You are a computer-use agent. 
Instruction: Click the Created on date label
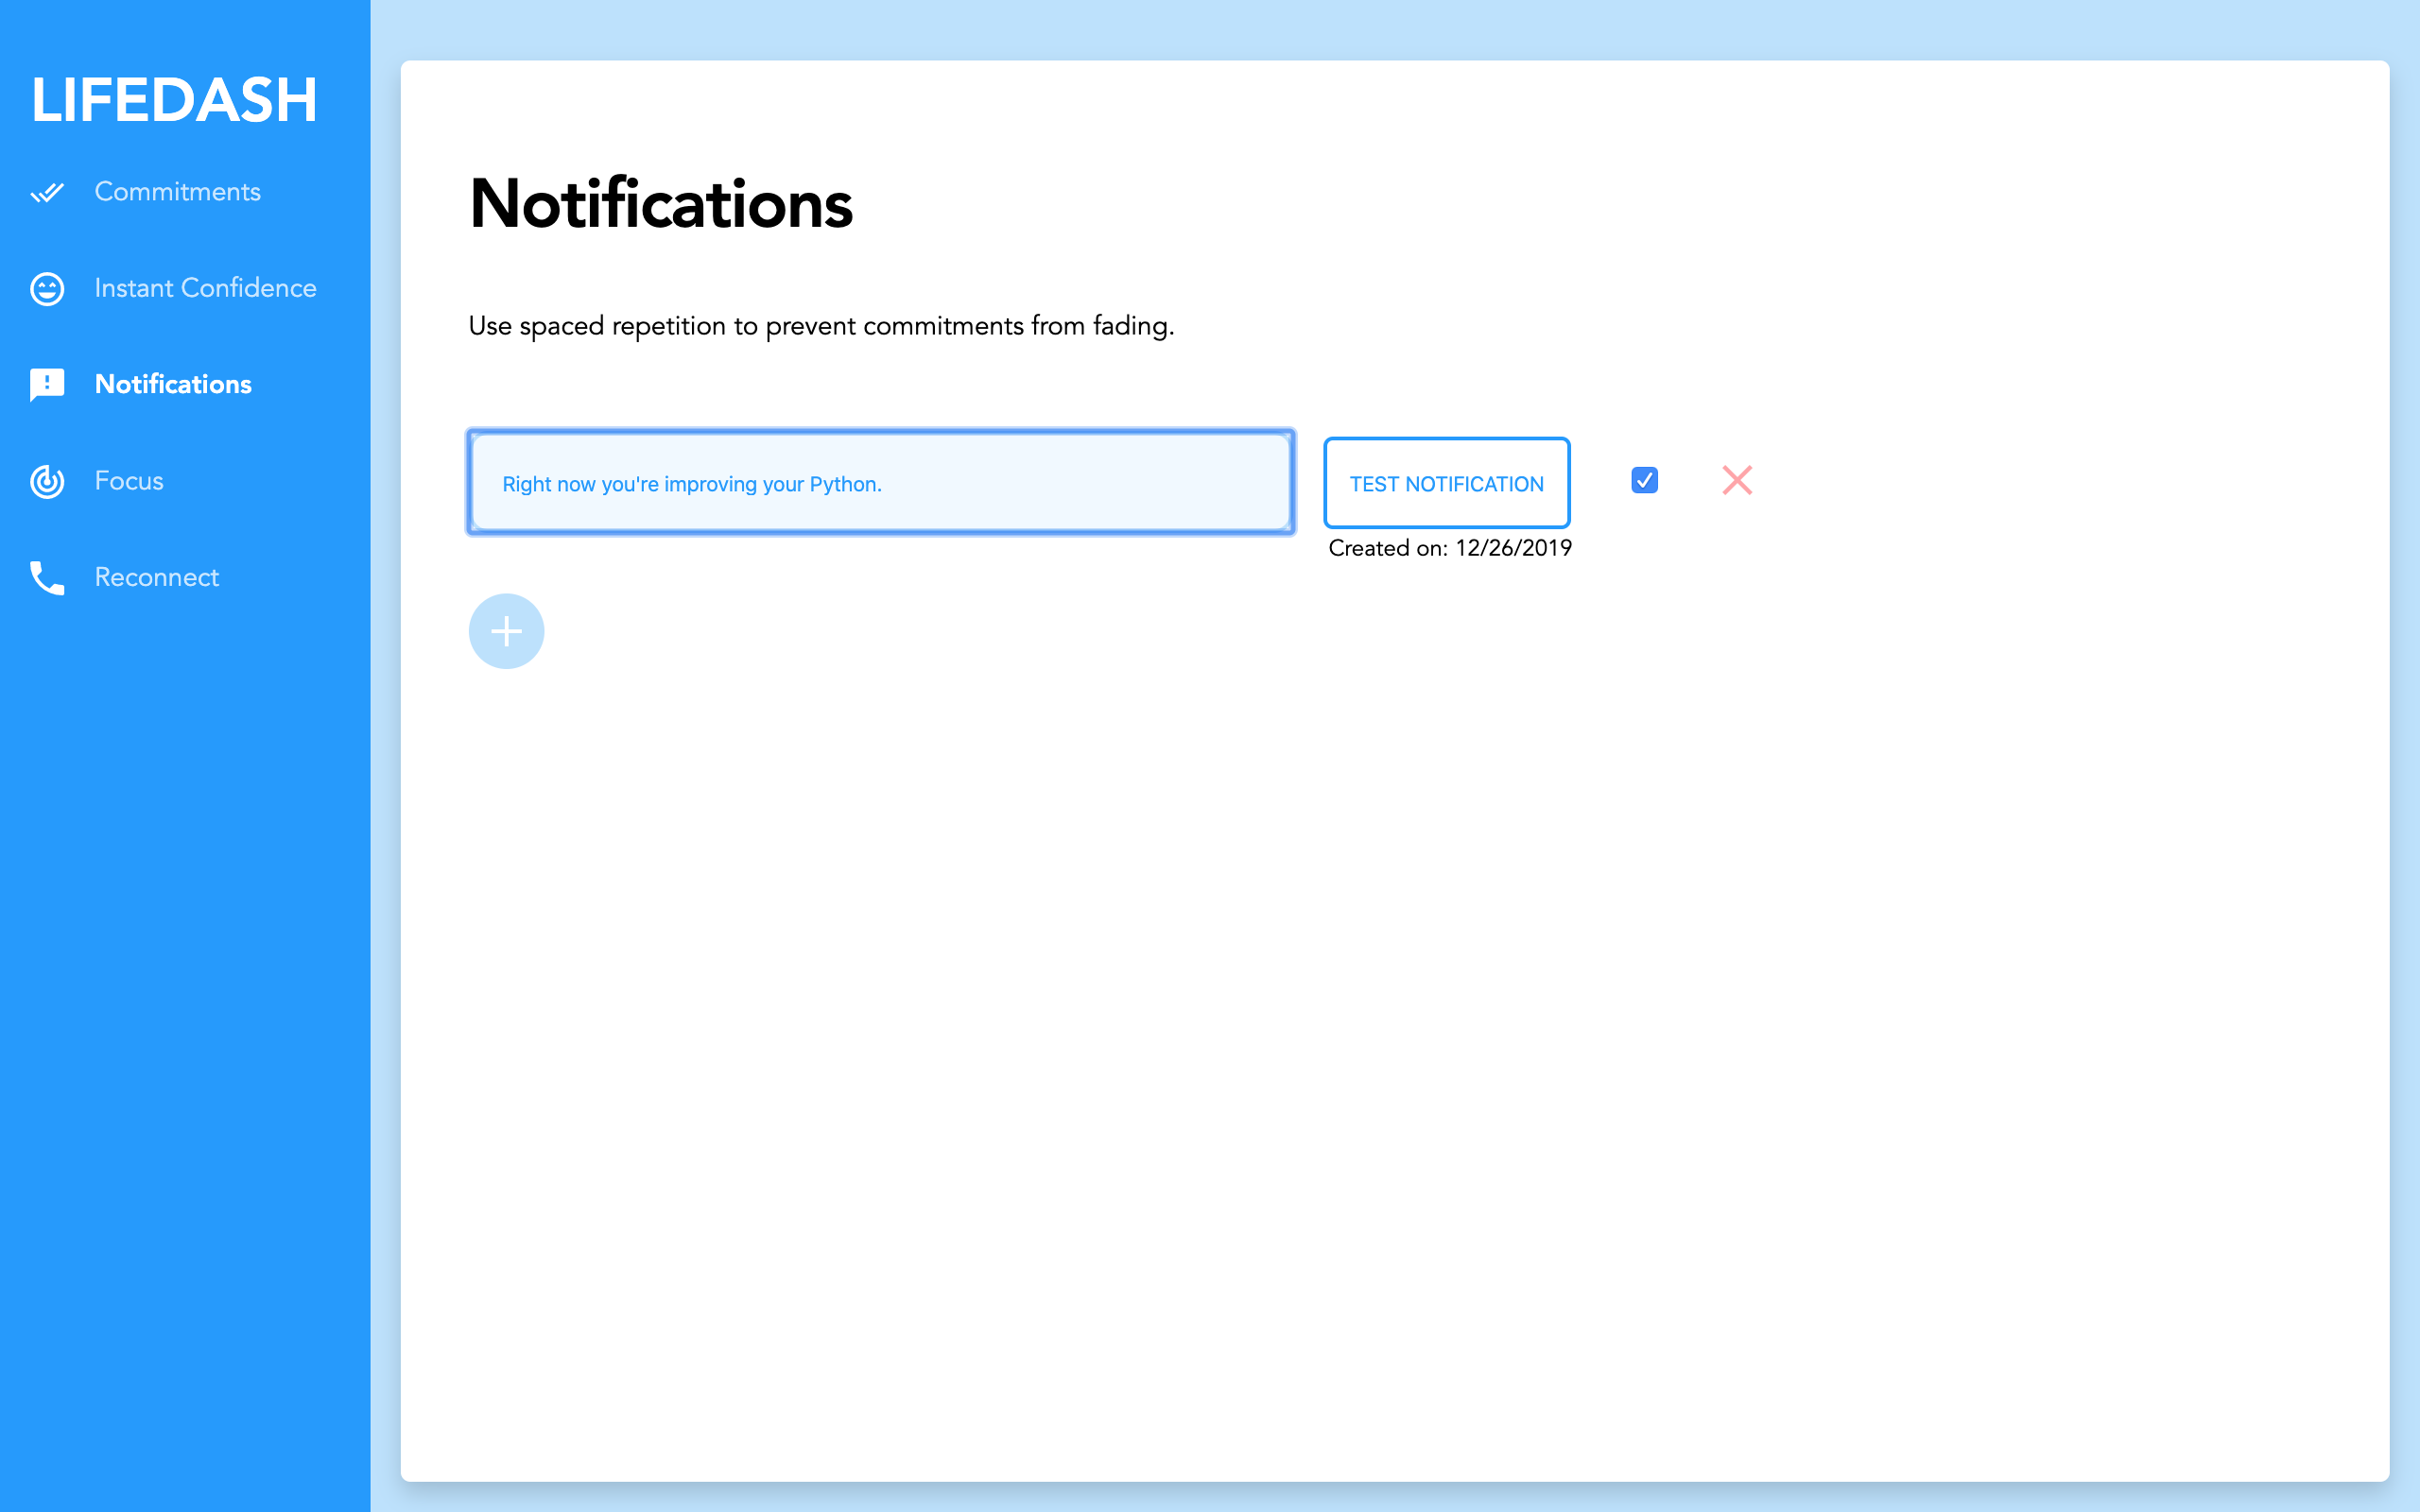click(x=1449, y=548)
